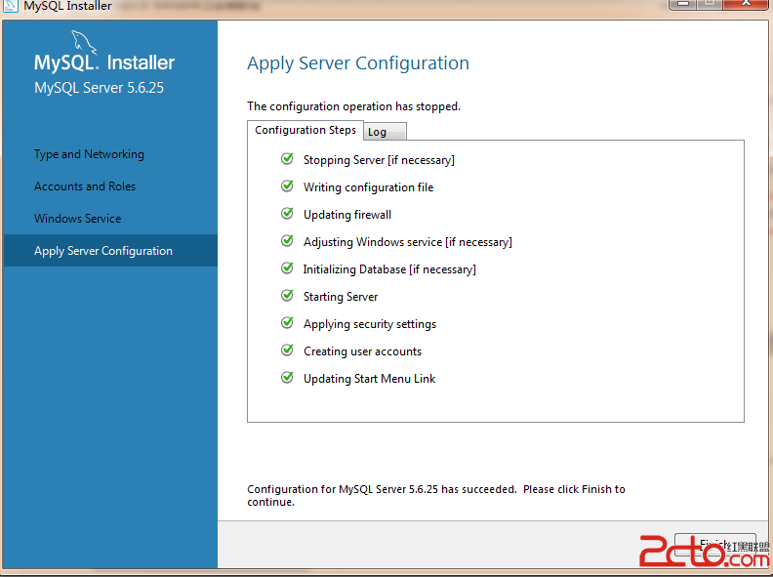Click 'Initializing Database [if necessary]' text

coord(389,269)
